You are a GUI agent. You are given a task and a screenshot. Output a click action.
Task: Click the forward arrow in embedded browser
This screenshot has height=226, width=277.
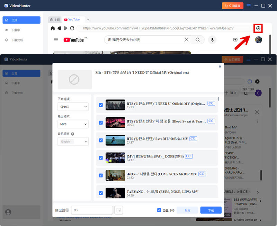(65, 28)
